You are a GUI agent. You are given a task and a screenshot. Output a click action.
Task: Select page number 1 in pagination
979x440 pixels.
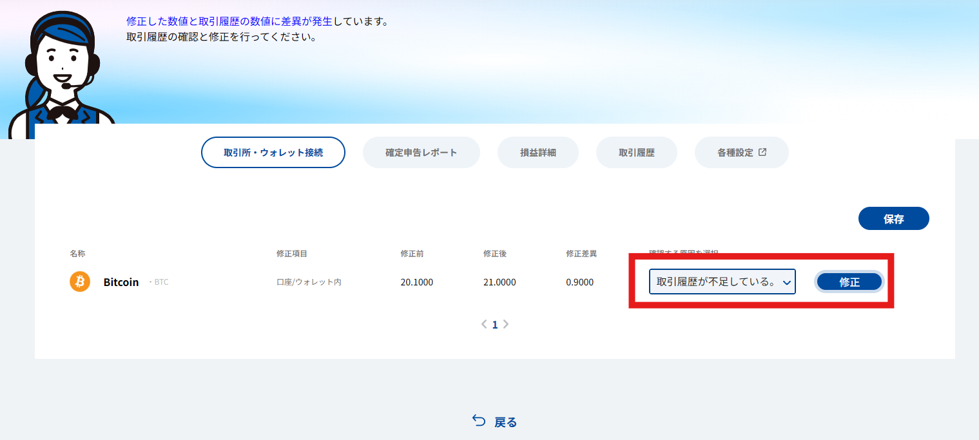pyautogui.click(x=495, y=325)
